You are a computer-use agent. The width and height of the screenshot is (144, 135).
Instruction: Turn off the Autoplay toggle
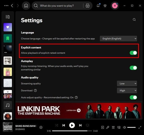(133, 68)
